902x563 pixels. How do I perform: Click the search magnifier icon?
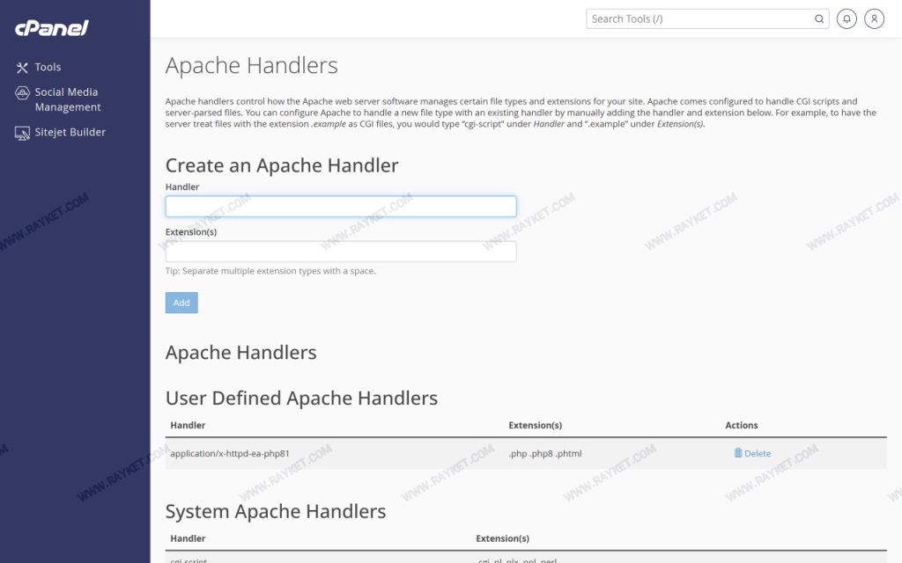819,19
